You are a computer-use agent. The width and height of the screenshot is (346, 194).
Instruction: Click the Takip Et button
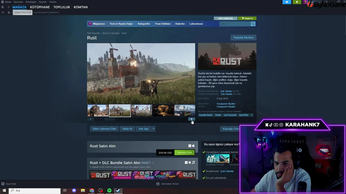click(x=127, y=129)
